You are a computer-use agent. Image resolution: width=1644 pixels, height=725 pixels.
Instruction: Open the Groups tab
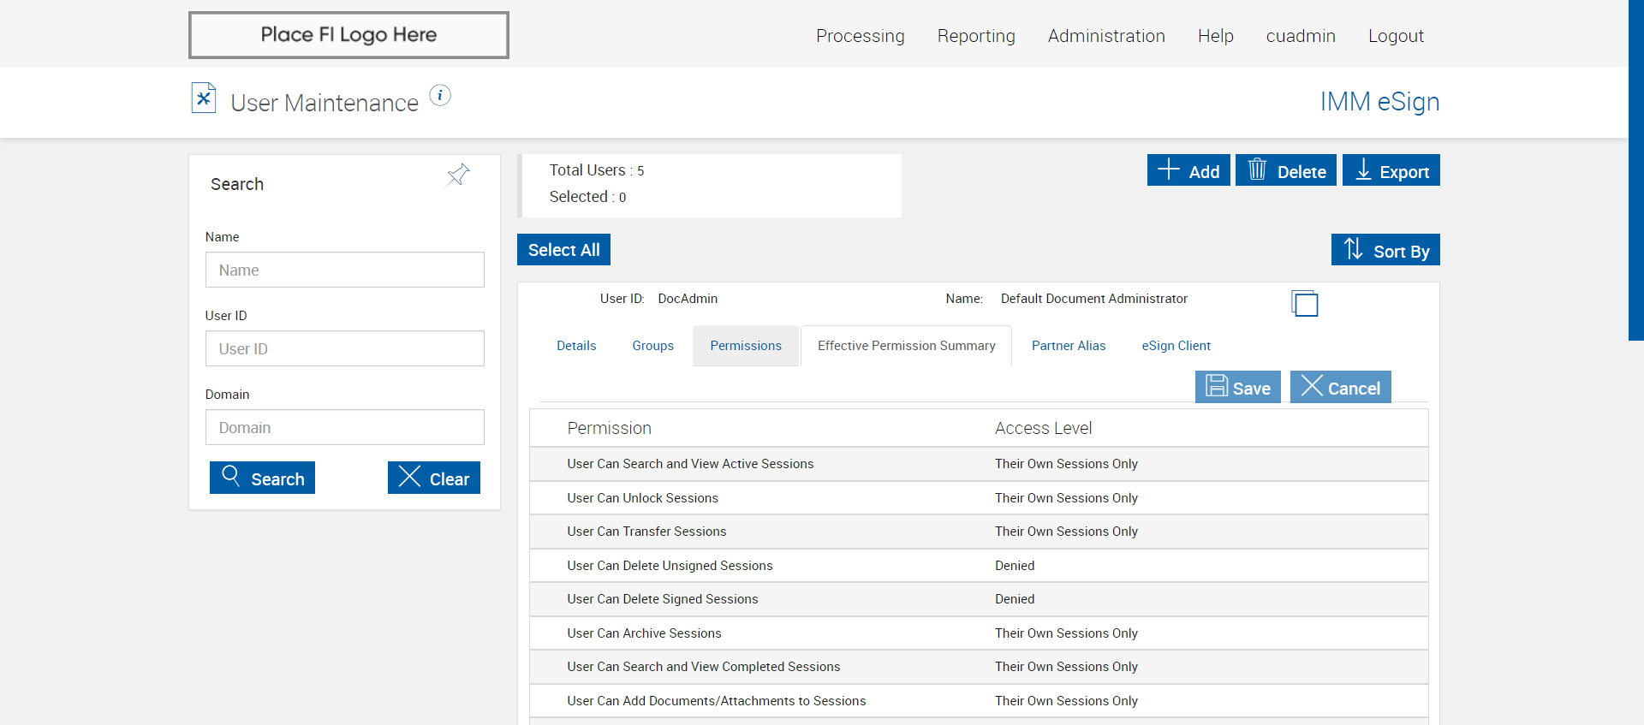coord(652,346)
